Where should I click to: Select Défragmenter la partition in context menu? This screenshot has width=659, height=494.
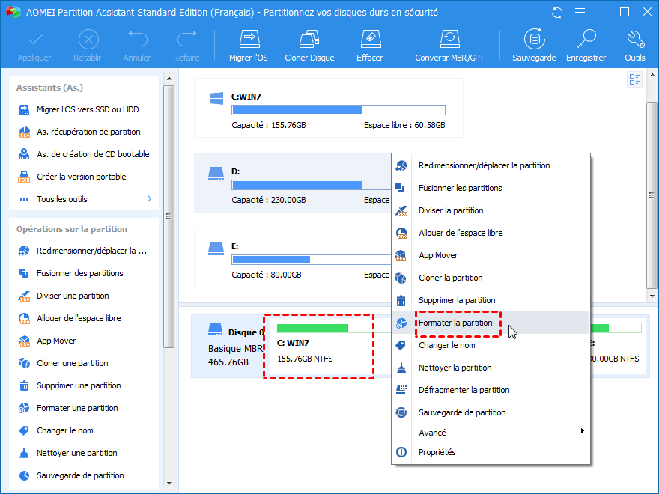pyautogui.click(x=491, y=390)
